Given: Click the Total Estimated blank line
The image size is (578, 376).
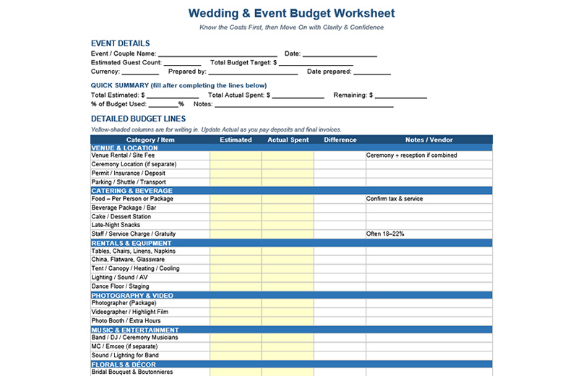Looking at the screenshot, I should pos(173,95).
